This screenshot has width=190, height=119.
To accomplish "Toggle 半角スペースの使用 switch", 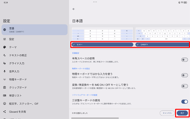I will tap(185, 60).
